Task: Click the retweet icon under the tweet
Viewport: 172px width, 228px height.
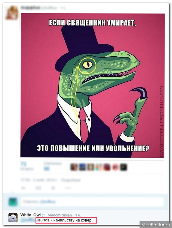Action: click(x=39, y=188)
